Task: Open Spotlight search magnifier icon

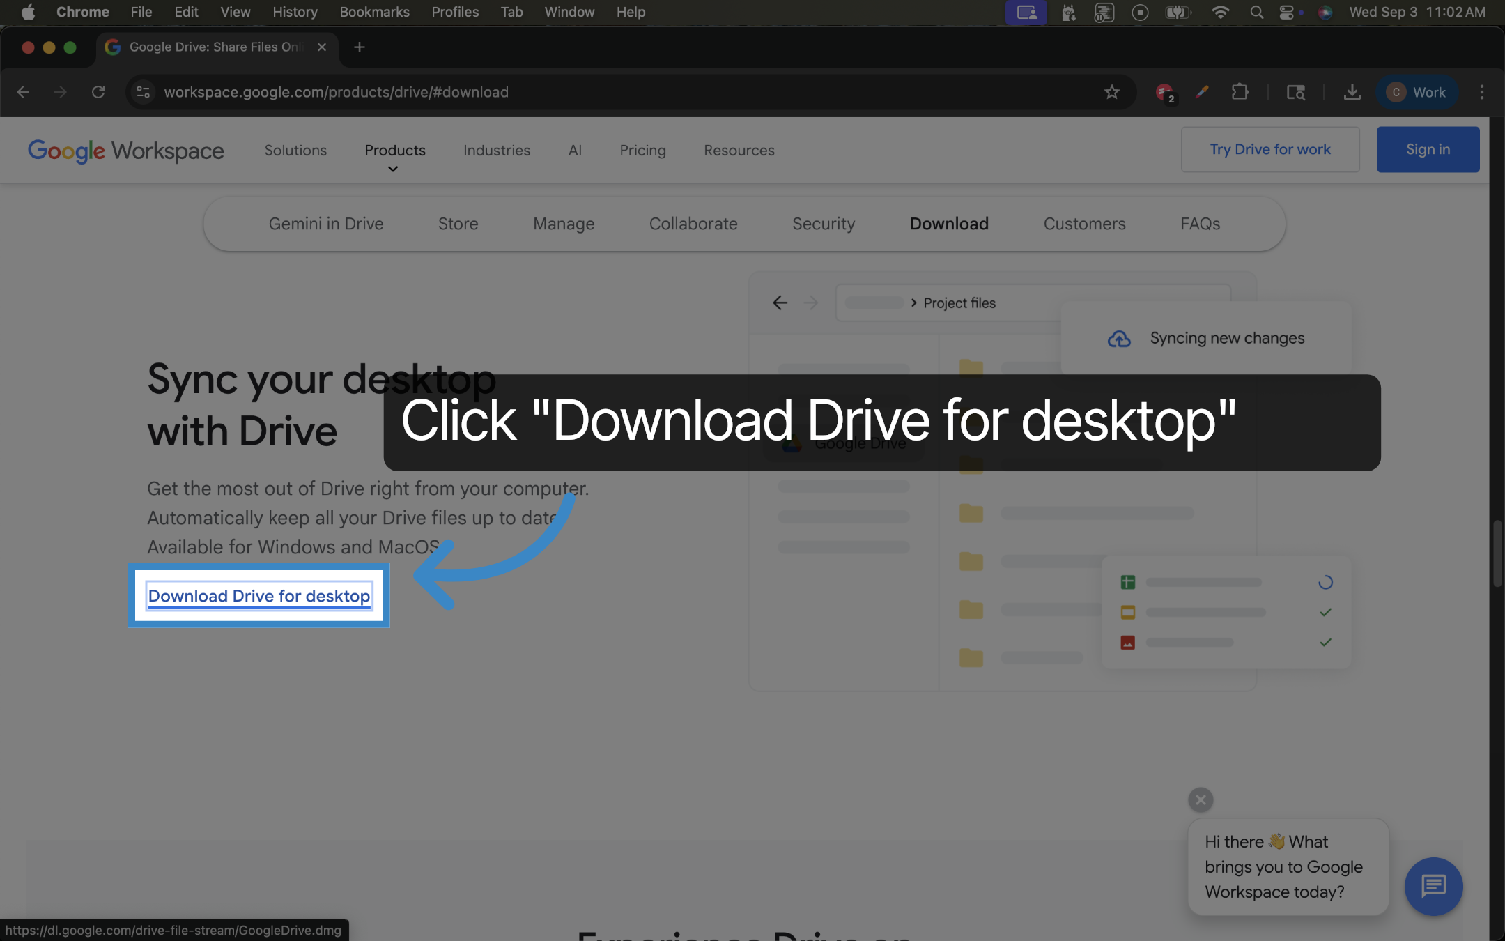Action: pyautogui.click(x=1256, y=12)
